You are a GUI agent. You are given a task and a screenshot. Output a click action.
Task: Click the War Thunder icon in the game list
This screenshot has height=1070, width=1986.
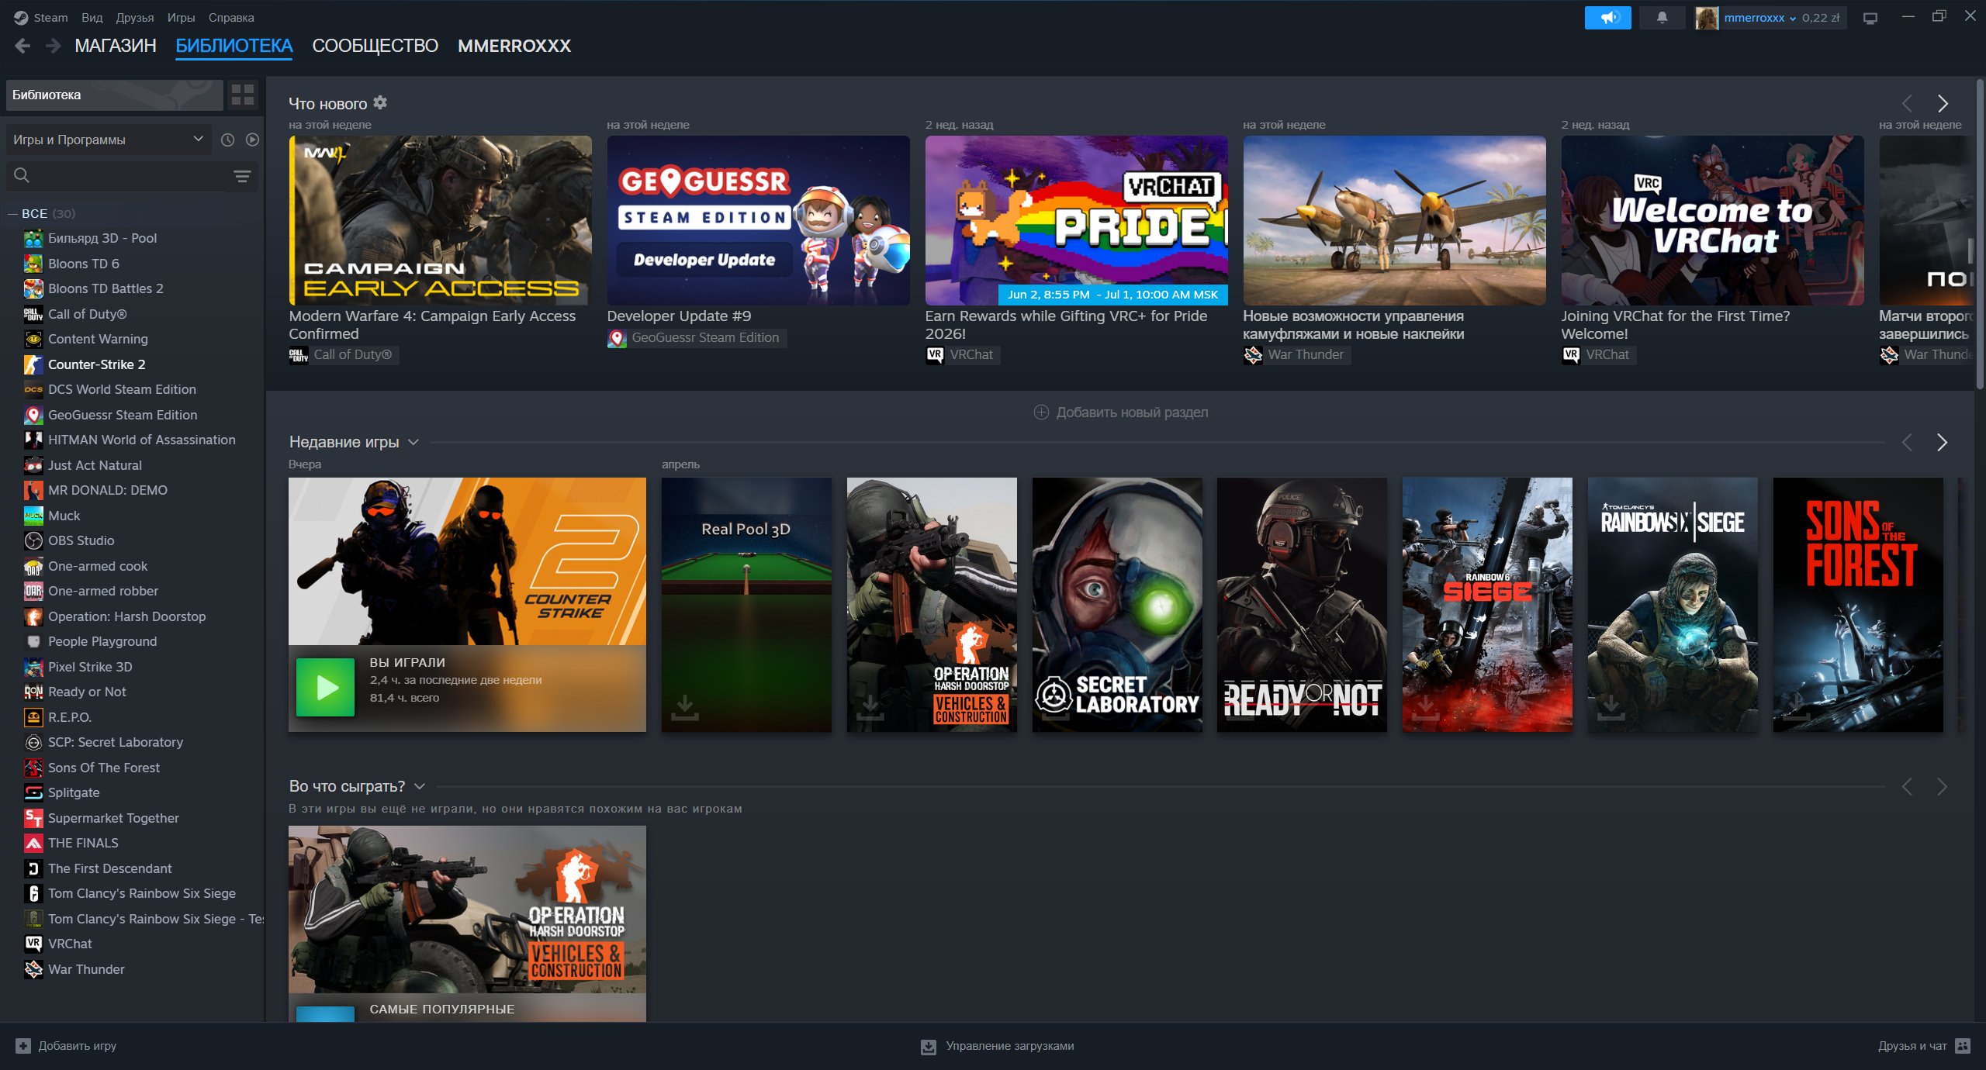pos(33,969)
